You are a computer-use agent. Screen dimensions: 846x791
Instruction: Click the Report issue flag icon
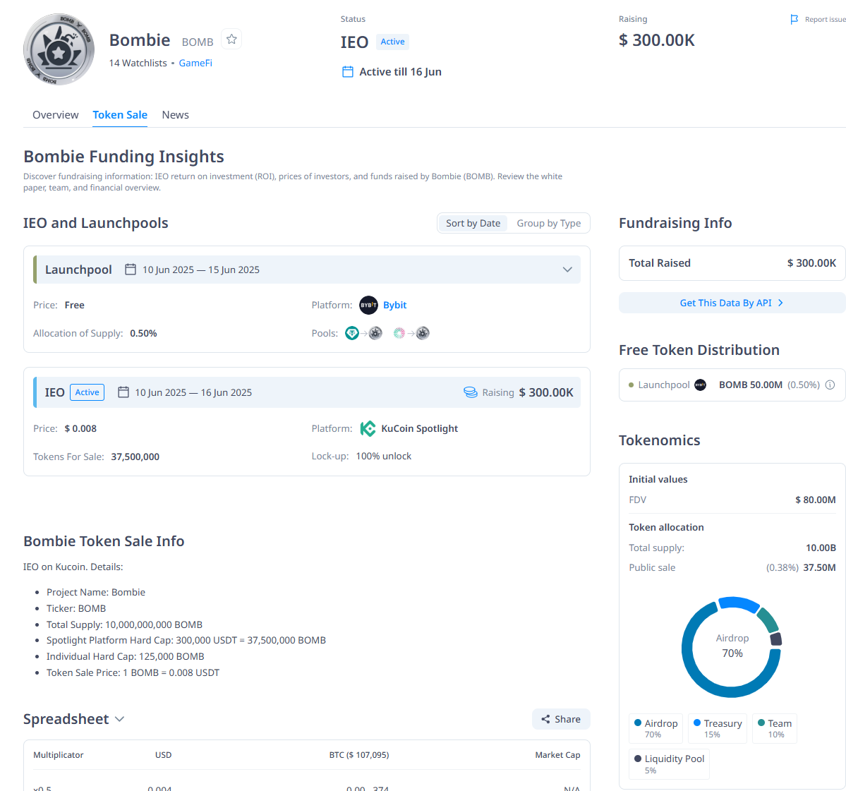tap(794, 20)
